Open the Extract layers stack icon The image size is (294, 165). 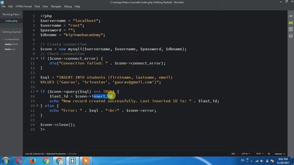tap(291, 36)
